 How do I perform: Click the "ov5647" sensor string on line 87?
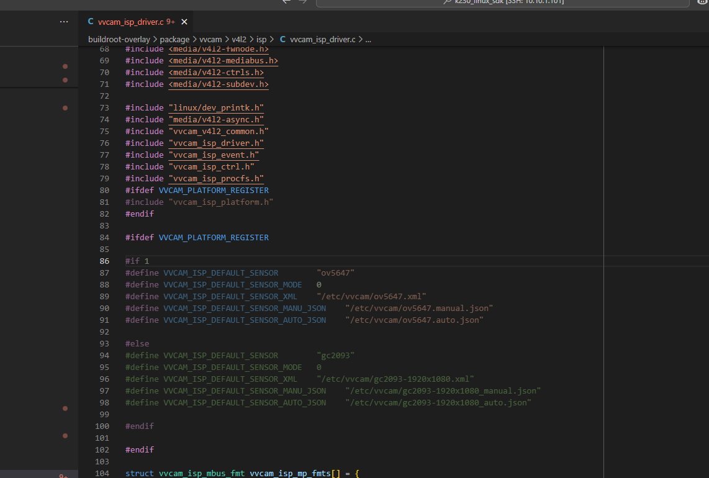[335, 273]
